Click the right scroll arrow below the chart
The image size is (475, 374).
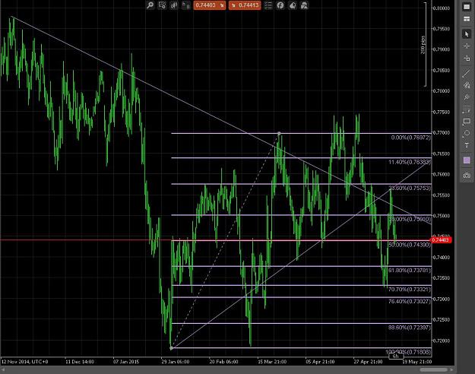point(451,369)
